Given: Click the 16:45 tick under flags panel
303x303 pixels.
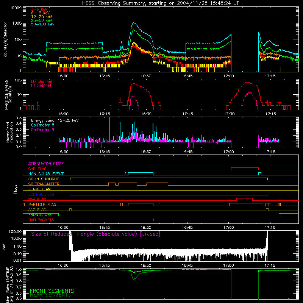Looking at the screenshot, I should pyautogui.click(x=187, y=228).
